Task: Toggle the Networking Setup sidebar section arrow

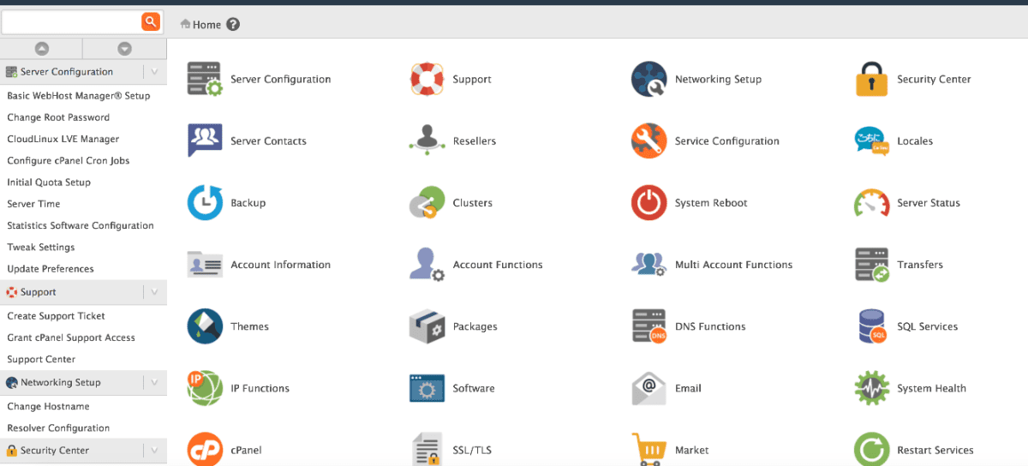Action: tap(154, 383)
